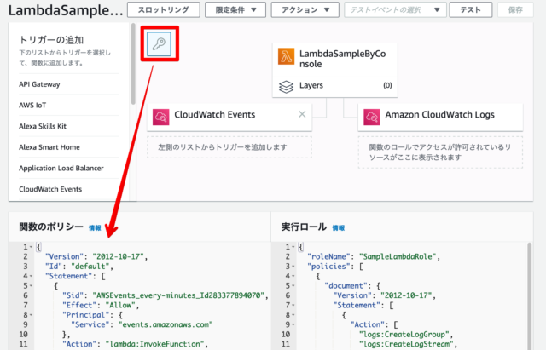Screen dimensions: 546x350
Task: Collapse line 5 fold in function policy
Action: 31,285
